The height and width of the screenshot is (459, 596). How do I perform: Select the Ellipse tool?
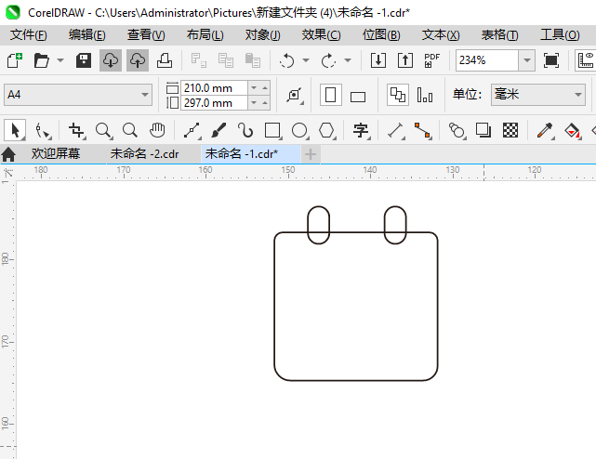[x=300, y=131]
